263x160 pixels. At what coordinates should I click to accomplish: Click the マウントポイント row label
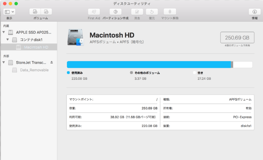tap(81, 99)
